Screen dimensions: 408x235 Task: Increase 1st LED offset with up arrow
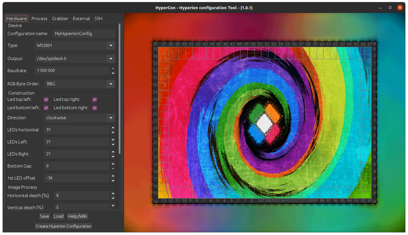tap(113, 176)
